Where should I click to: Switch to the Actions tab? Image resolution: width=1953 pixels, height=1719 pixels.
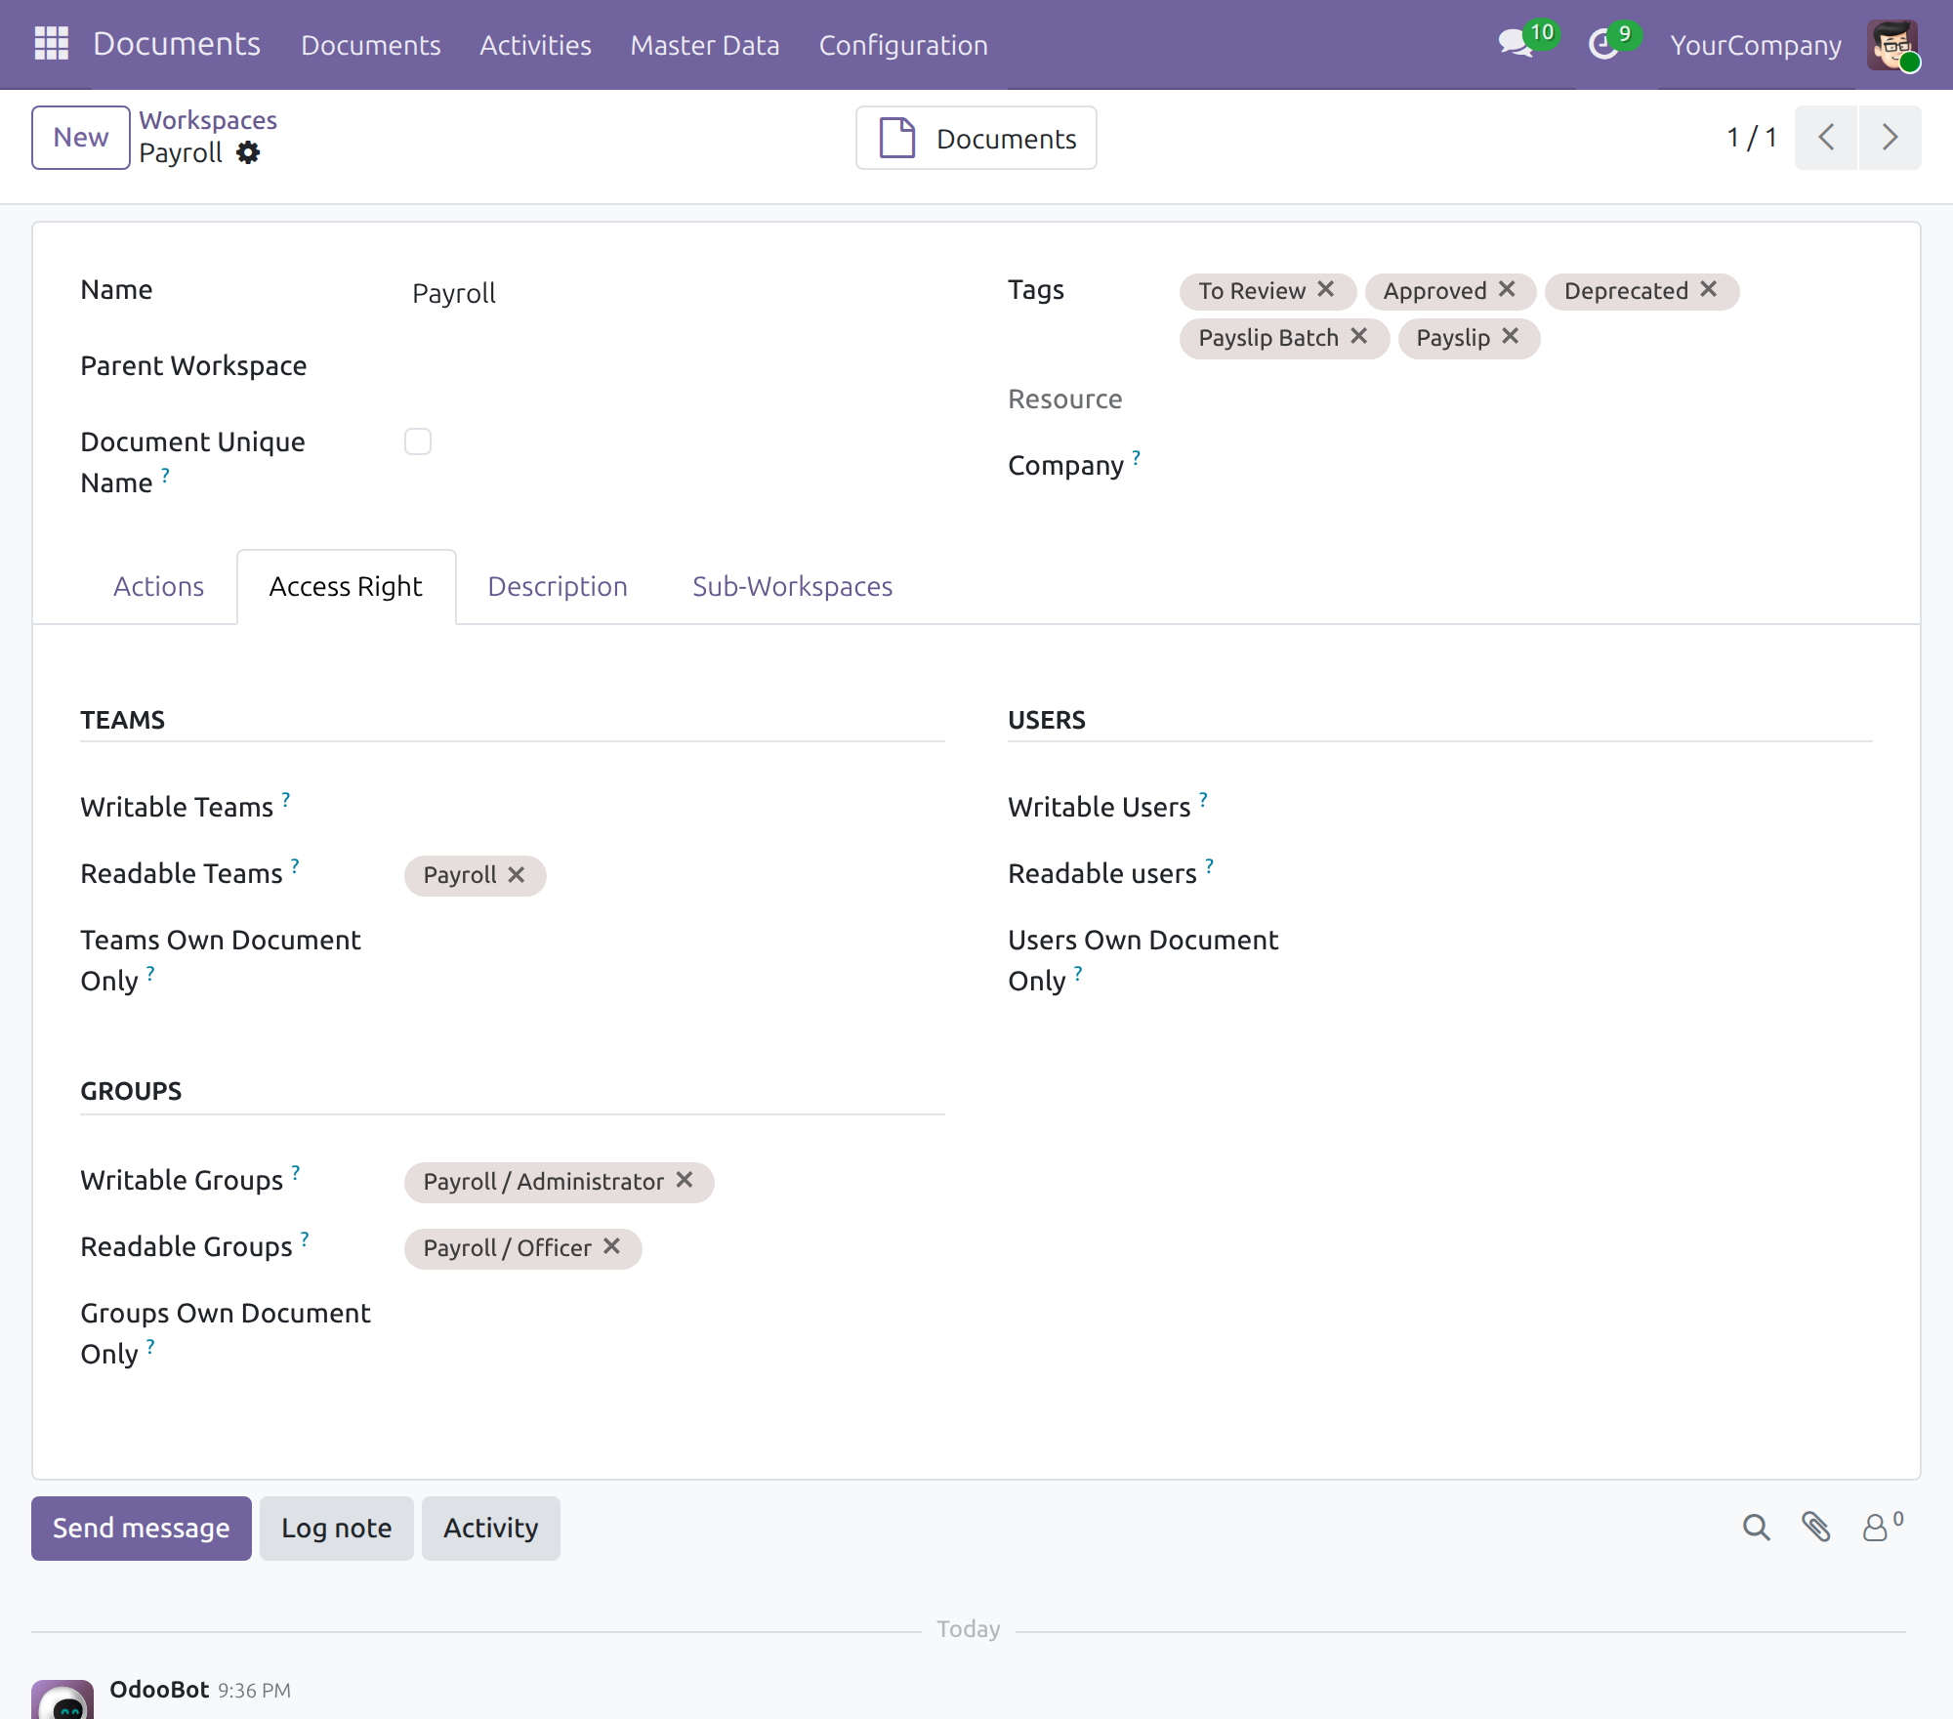click(158, 586)
